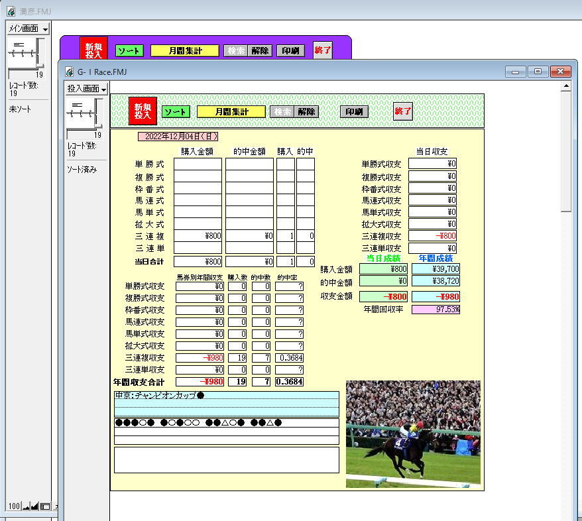582x521 pixels.
Task: Click ソート済み status text in G-I Race window
Action: (x=82, y=170)
